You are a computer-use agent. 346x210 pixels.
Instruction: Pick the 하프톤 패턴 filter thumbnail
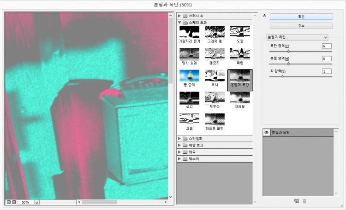coord(214,122)
